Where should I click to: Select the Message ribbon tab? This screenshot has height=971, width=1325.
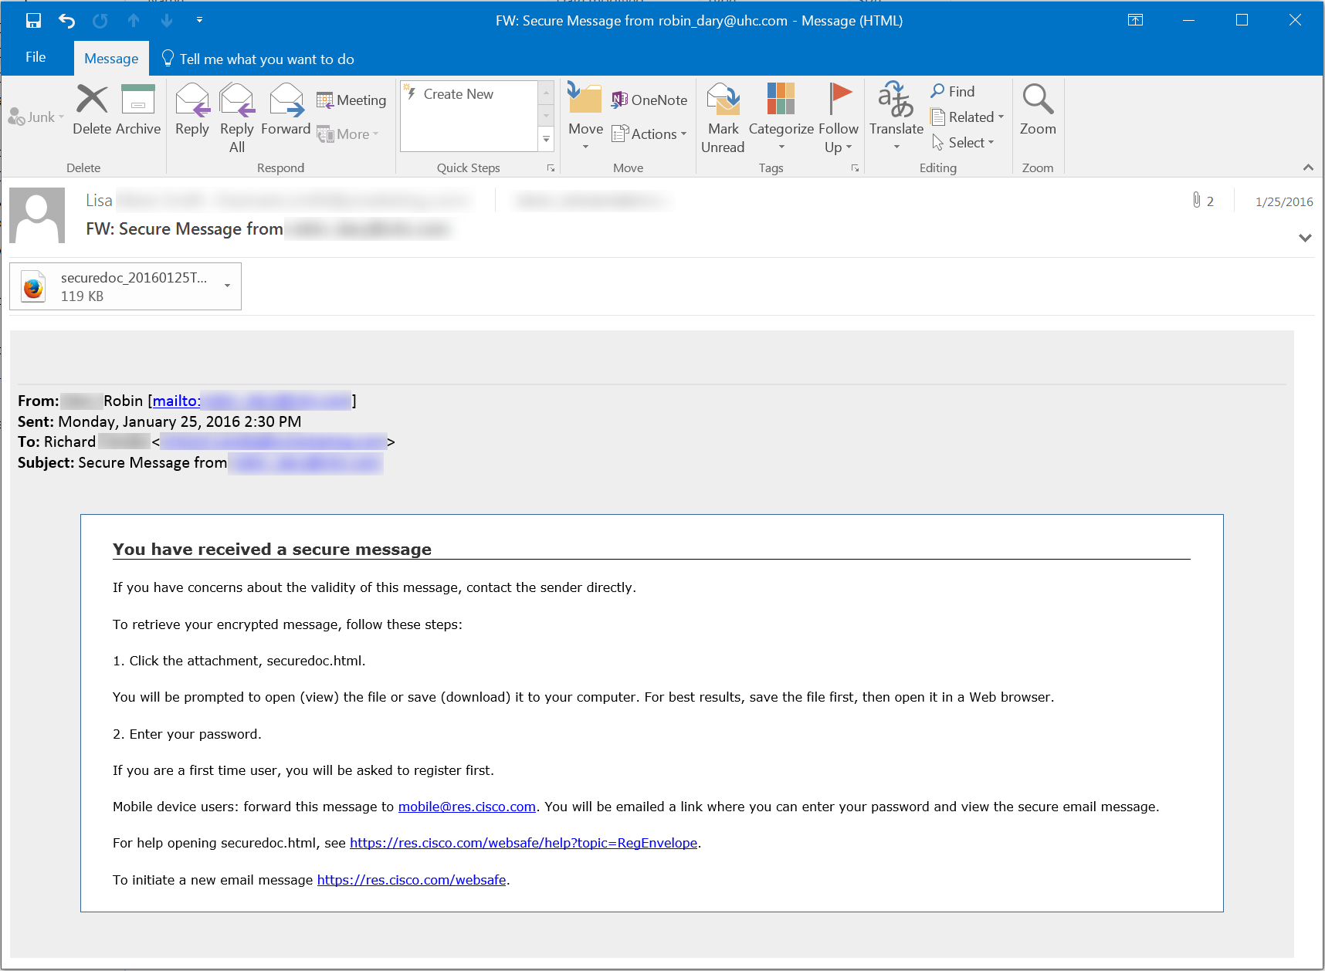(110, 58)
